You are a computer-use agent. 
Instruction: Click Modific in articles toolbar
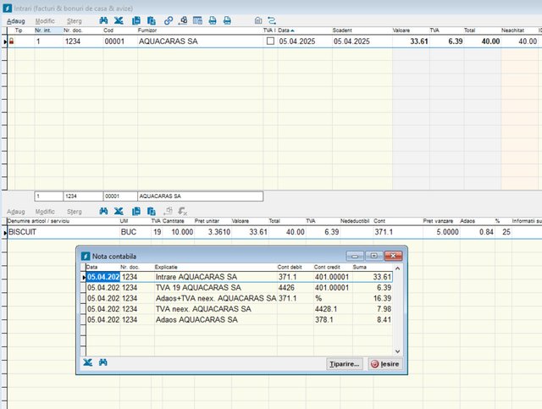[x=45, y=212]
